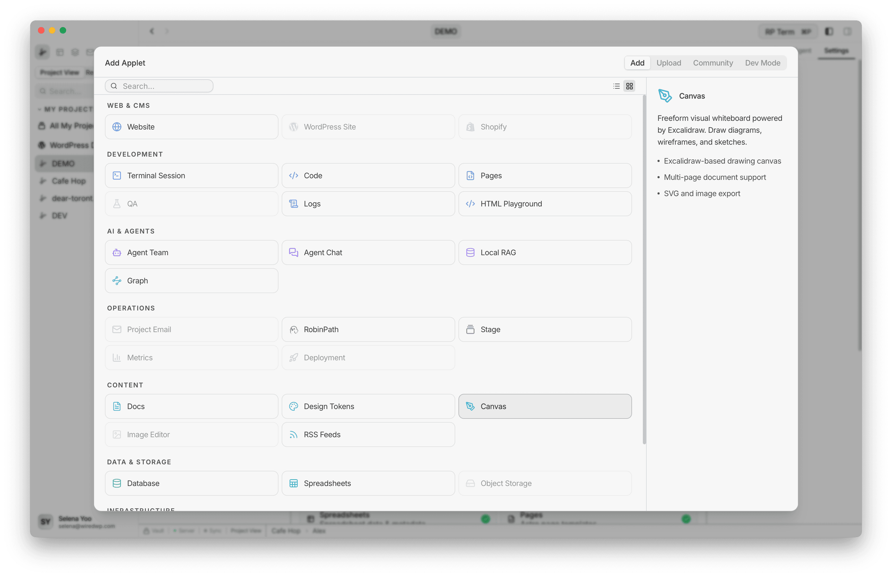Click the Logs scroll icon
The height and width of the screenshot is (577, 892).
click(293, 204)
